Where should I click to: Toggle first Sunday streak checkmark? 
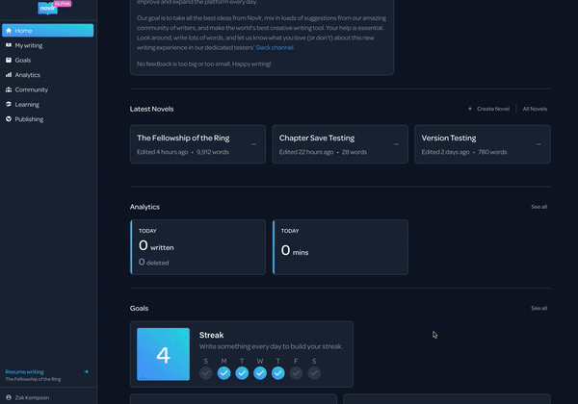coord(206,373)
